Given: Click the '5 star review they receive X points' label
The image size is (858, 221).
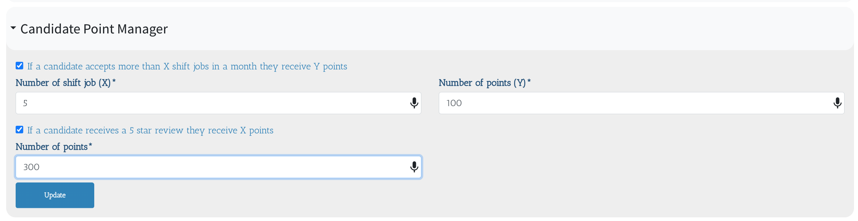Looking at the screenshot, I should (x=150, y=130).
